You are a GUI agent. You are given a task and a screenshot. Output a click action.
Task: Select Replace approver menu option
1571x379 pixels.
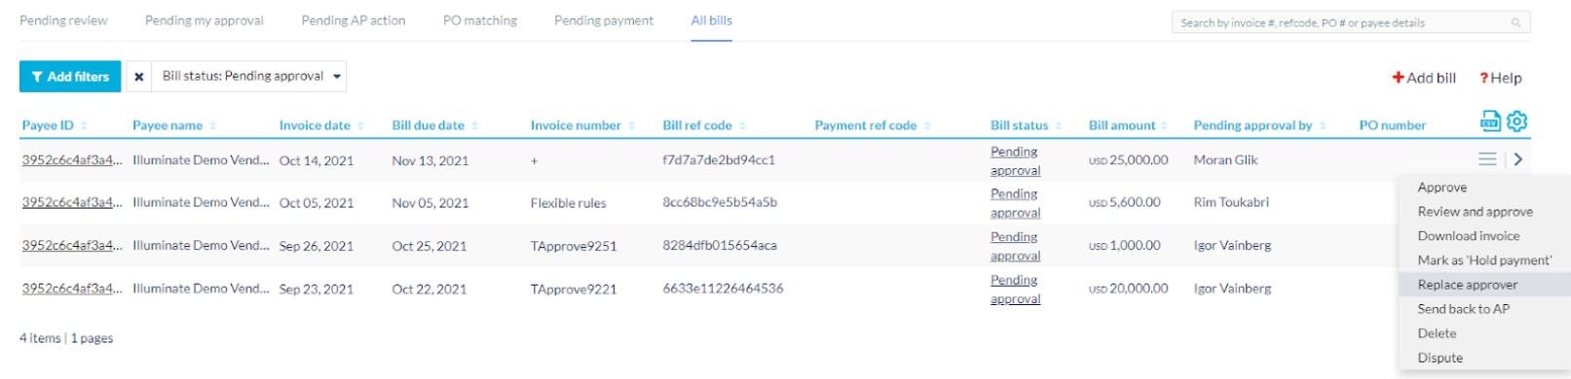click(1468, 285)
